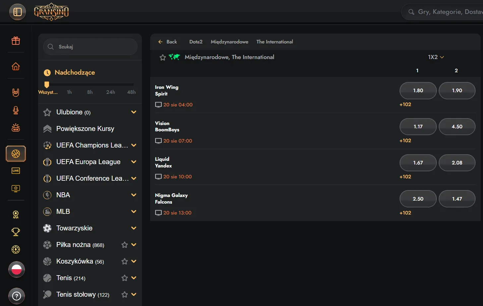Click the top search bar magnifier
483x306 pixels.
coord(411,12)
